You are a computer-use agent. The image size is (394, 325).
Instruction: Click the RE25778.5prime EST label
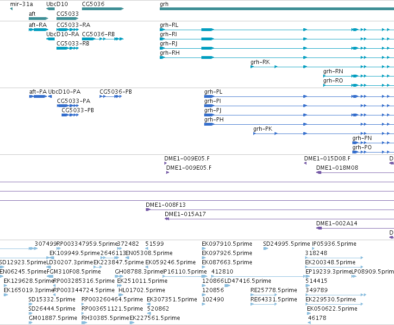point(274,291)
